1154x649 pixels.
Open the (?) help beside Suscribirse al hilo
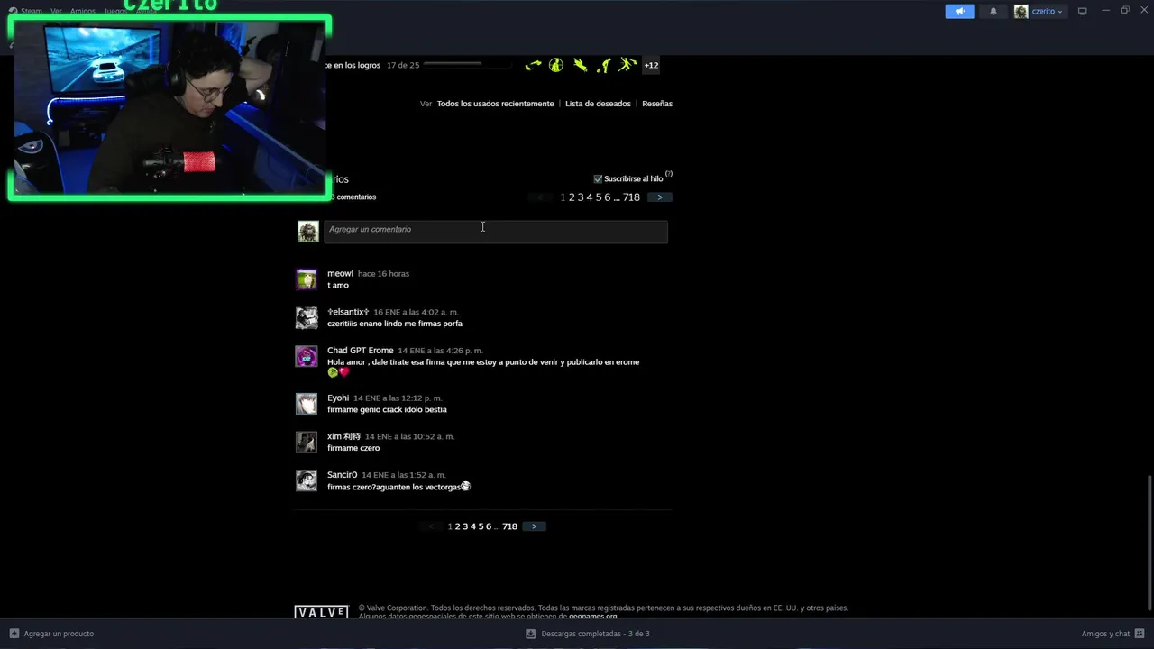(x=669, y=174)
